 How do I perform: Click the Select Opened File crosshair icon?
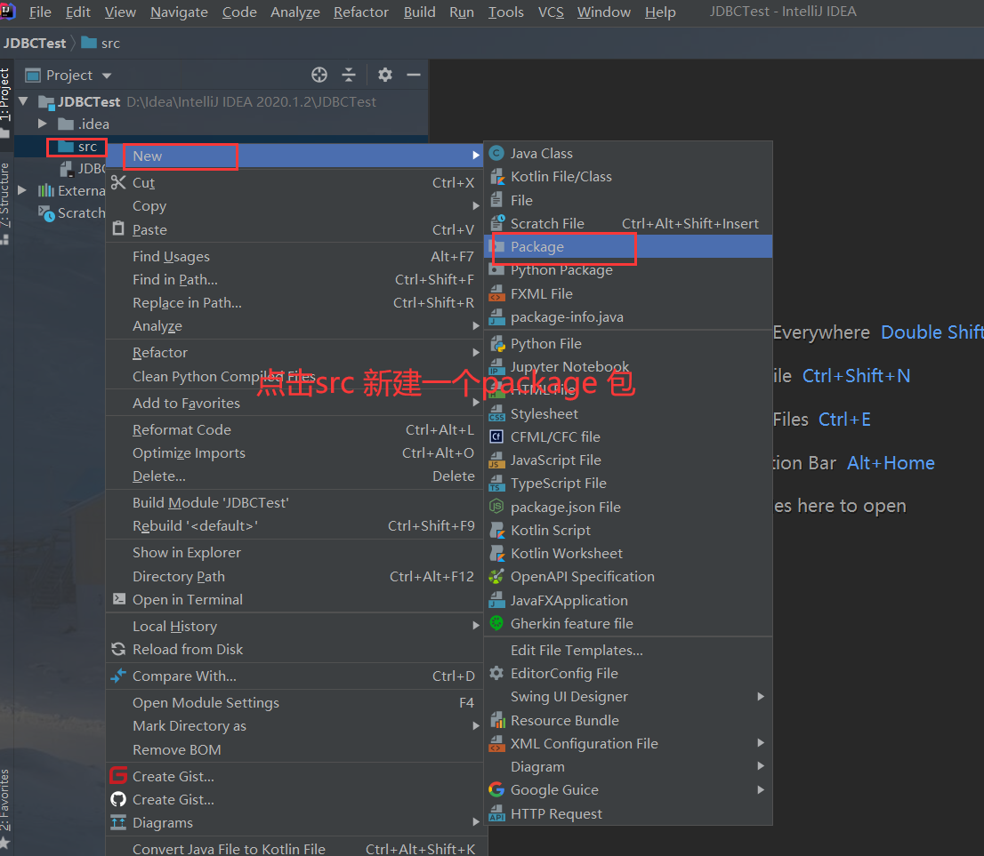pos(319,75)
